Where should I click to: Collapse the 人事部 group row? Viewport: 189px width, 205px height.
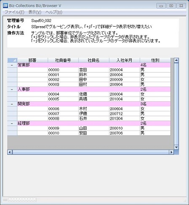pyautogui.click(x=12, y=89)
